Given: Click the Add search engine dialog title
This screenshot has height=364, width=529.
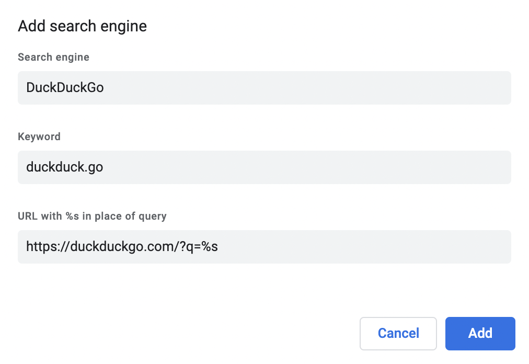Looking at the screenshot, I should (82, 26).
